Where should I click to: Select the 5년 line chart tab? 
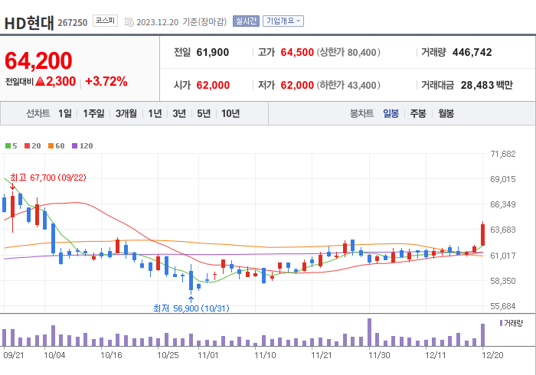pyautogui.click(x=204, y=113)
